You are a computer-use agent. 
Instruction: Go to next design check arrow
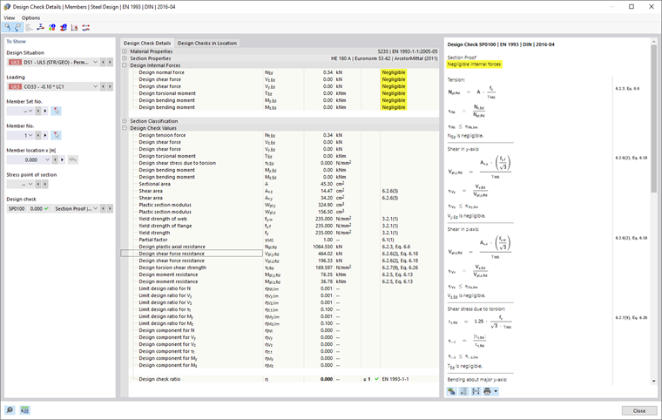click(110, 209)
